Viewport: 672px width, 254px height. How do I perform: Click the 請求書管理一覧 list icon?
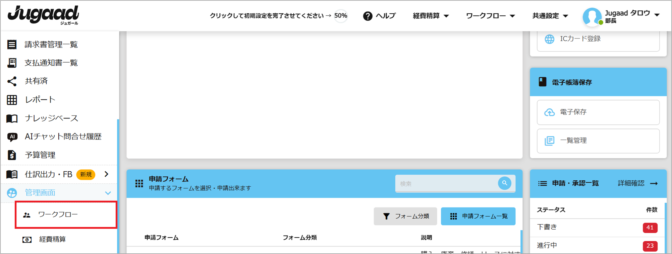12,45
